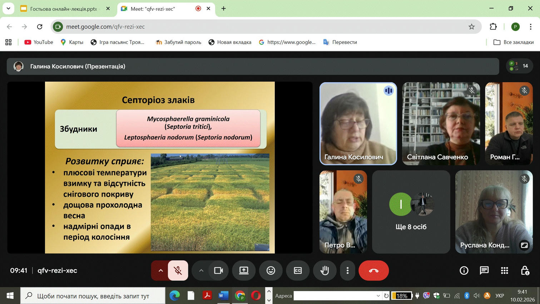
Task: Open host controls lock icon
Action: tap(525, 271)
